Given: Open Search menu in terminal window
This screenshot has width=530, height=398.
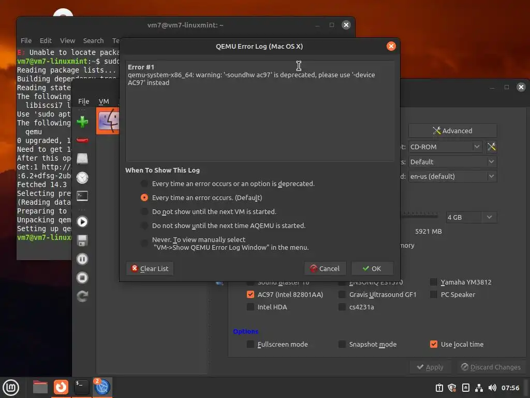Looking at the screenshot, I should (93, 40).
